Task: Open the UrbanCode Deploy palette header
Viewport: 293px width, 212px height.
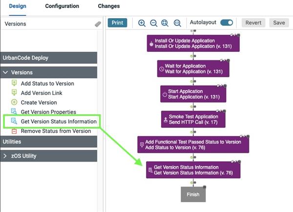Action: pyautogui.click(x=48, y=58)
